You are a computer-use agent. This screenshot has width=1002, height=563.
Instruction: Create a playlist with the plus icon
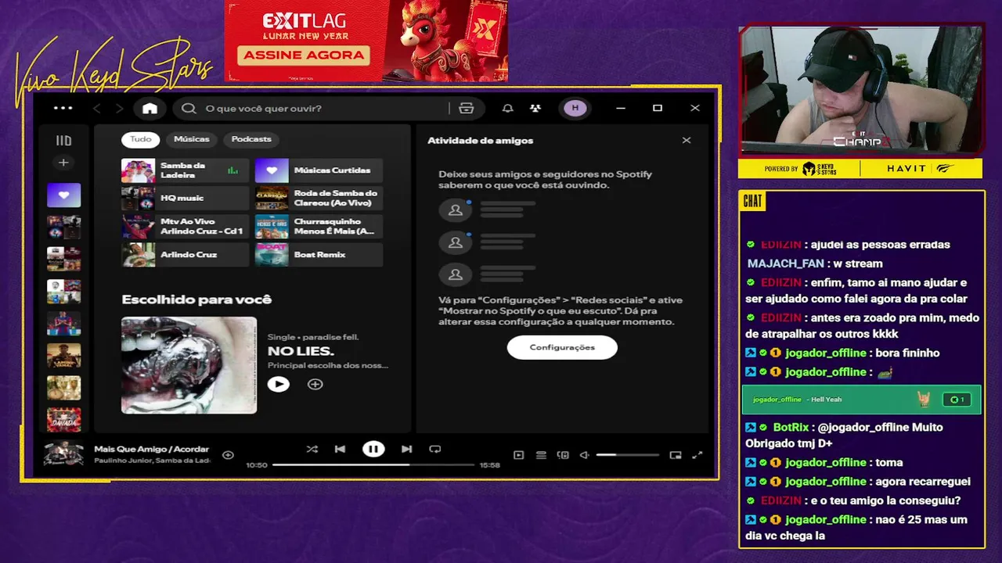pos(63,163)
